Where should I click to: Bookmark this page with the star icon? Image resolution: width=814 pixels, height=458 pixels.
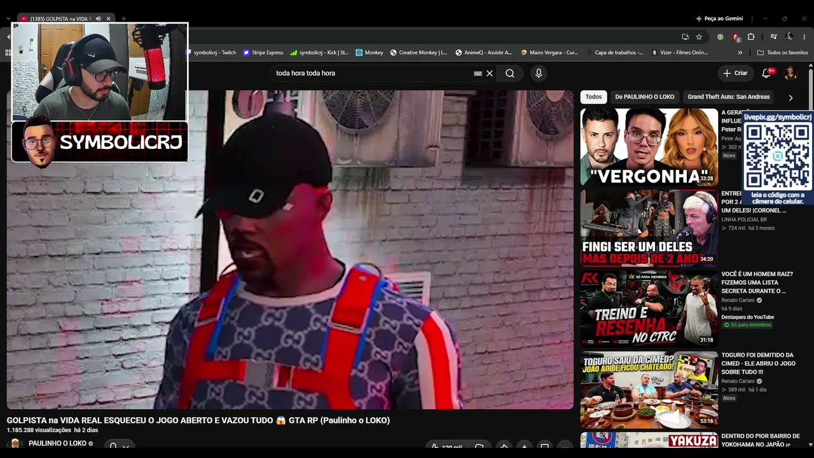699,37
